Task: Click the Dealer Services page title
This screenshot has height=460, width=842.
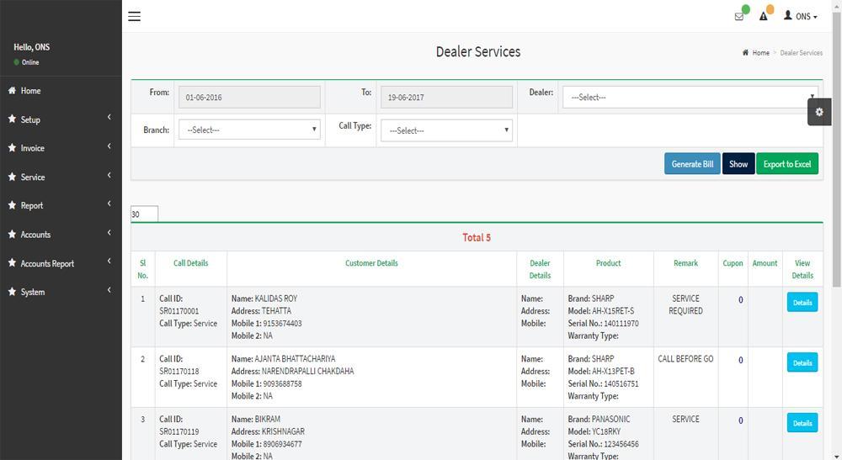Action: tap(478, 51)
